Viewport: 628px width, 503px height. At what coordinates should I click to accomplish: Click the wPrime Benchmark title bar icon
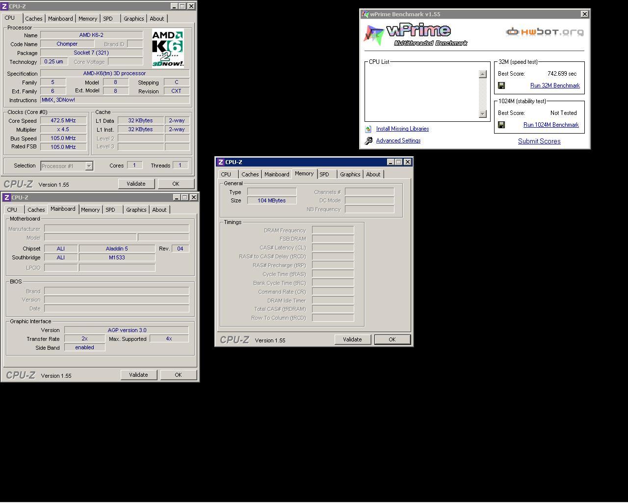pyautogui.click(x=365, y=14)
